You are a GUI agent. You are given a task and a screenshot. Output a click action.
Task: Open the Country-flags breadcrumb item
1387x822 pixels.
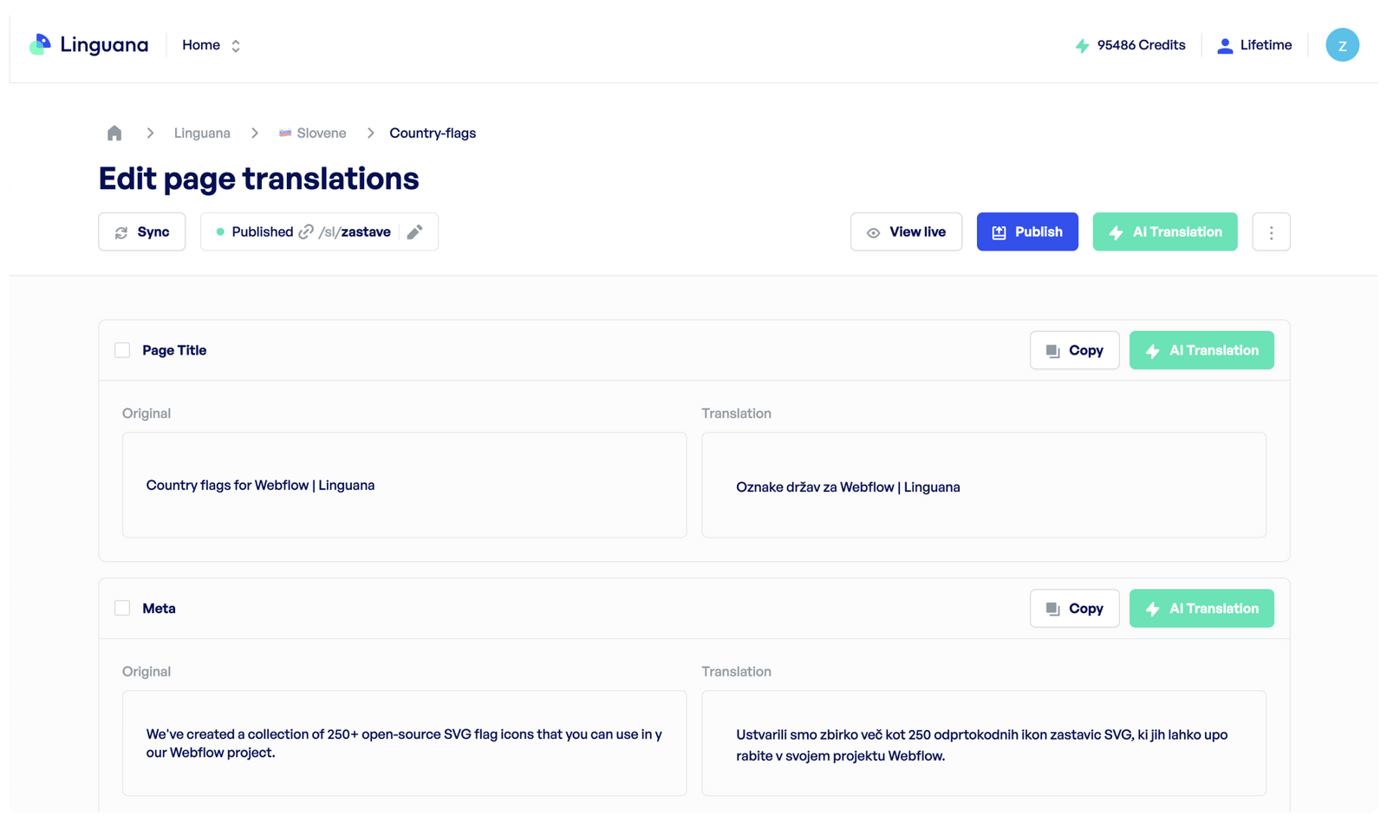(432, 133)
